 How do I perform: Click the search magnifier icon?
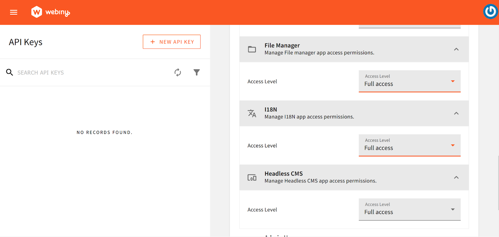click(10, 72)
